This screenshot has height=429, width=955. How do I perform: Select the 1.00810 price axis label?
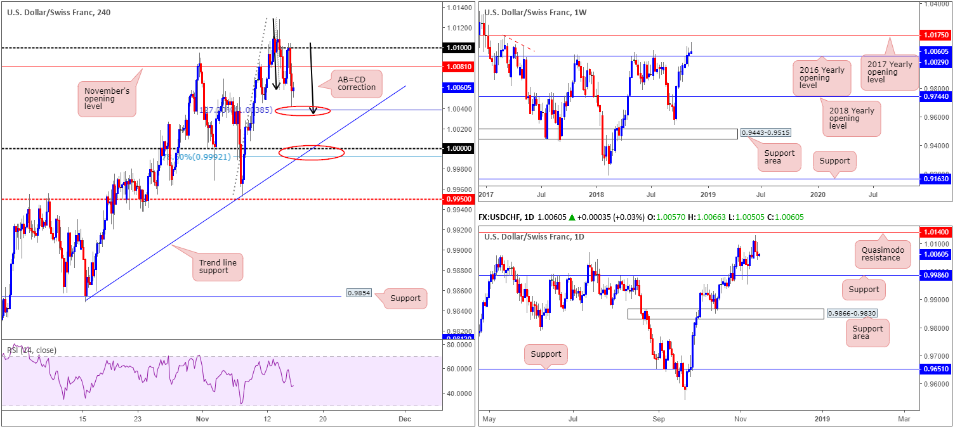457,67
